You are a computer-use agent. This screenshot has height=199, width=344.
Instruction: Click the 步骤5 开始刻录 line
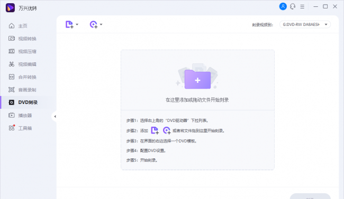click(142, 160)
